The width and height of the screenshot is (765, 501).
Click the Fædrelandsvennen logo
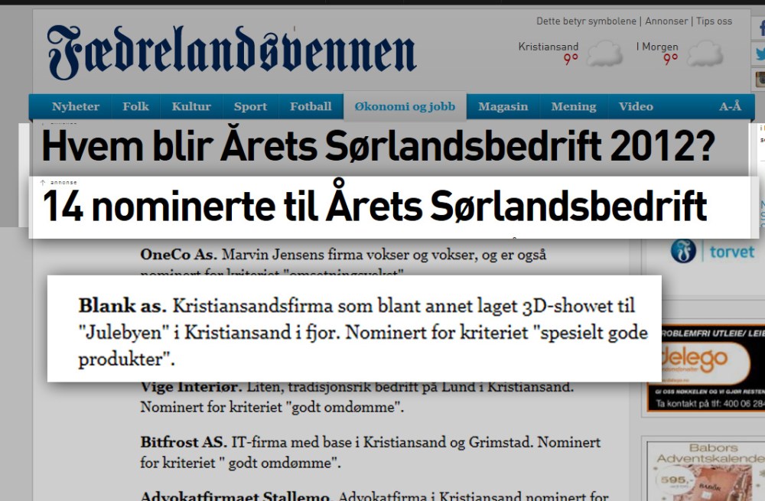[232, 52]
